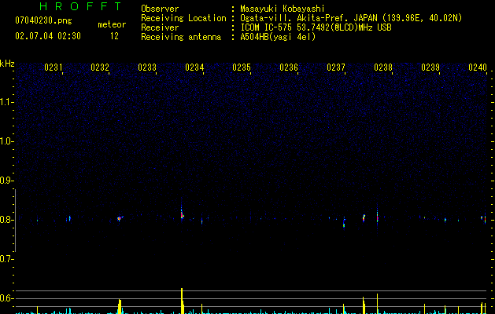Viewport: 495px width, 314px height.
Task: Click the observer name Masayuki Kobayashi
Action: 283,9
